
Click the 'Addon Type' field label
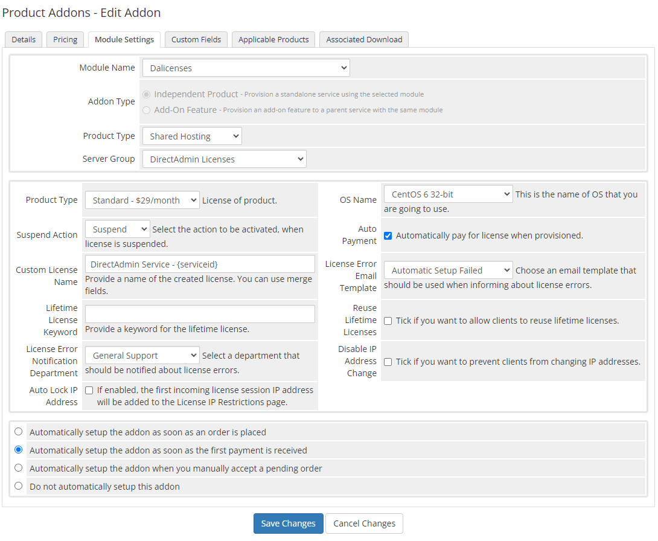click(111, 101)
